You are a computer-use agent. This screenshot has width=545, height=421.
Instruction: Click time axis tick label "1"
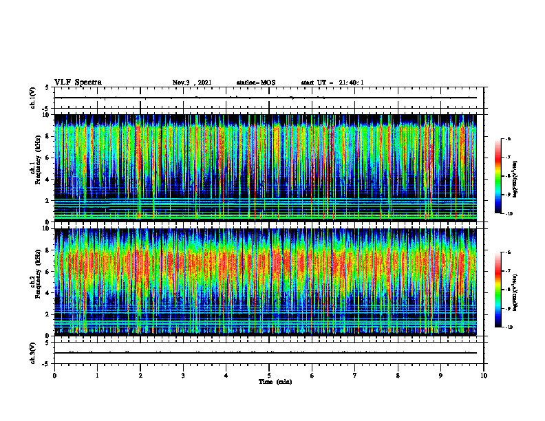[x=97, y=376]
